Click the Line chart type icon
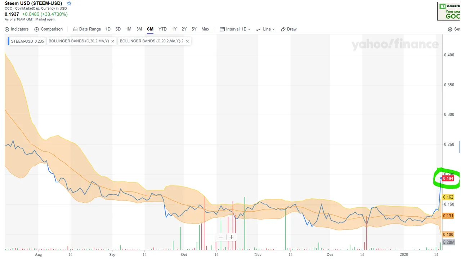This screenshot has width=461, height=263. pyautogui.click(x=258, y=29)
